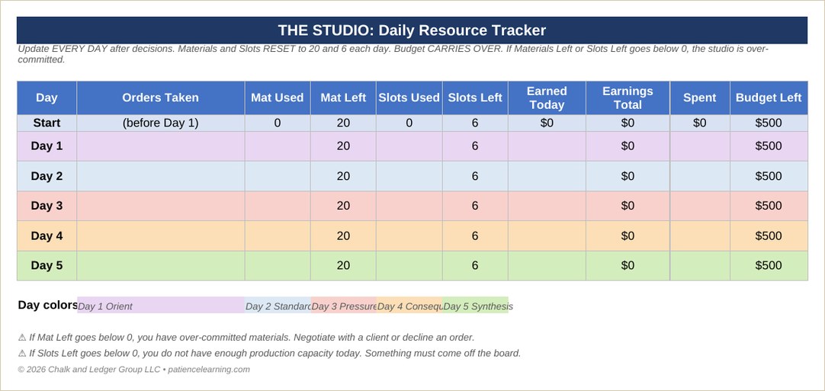The image size is (825, 391).
Task: Click the '© 2026 Chalk and Ledger Group LLC' footer
Action: tap(133, 370)
